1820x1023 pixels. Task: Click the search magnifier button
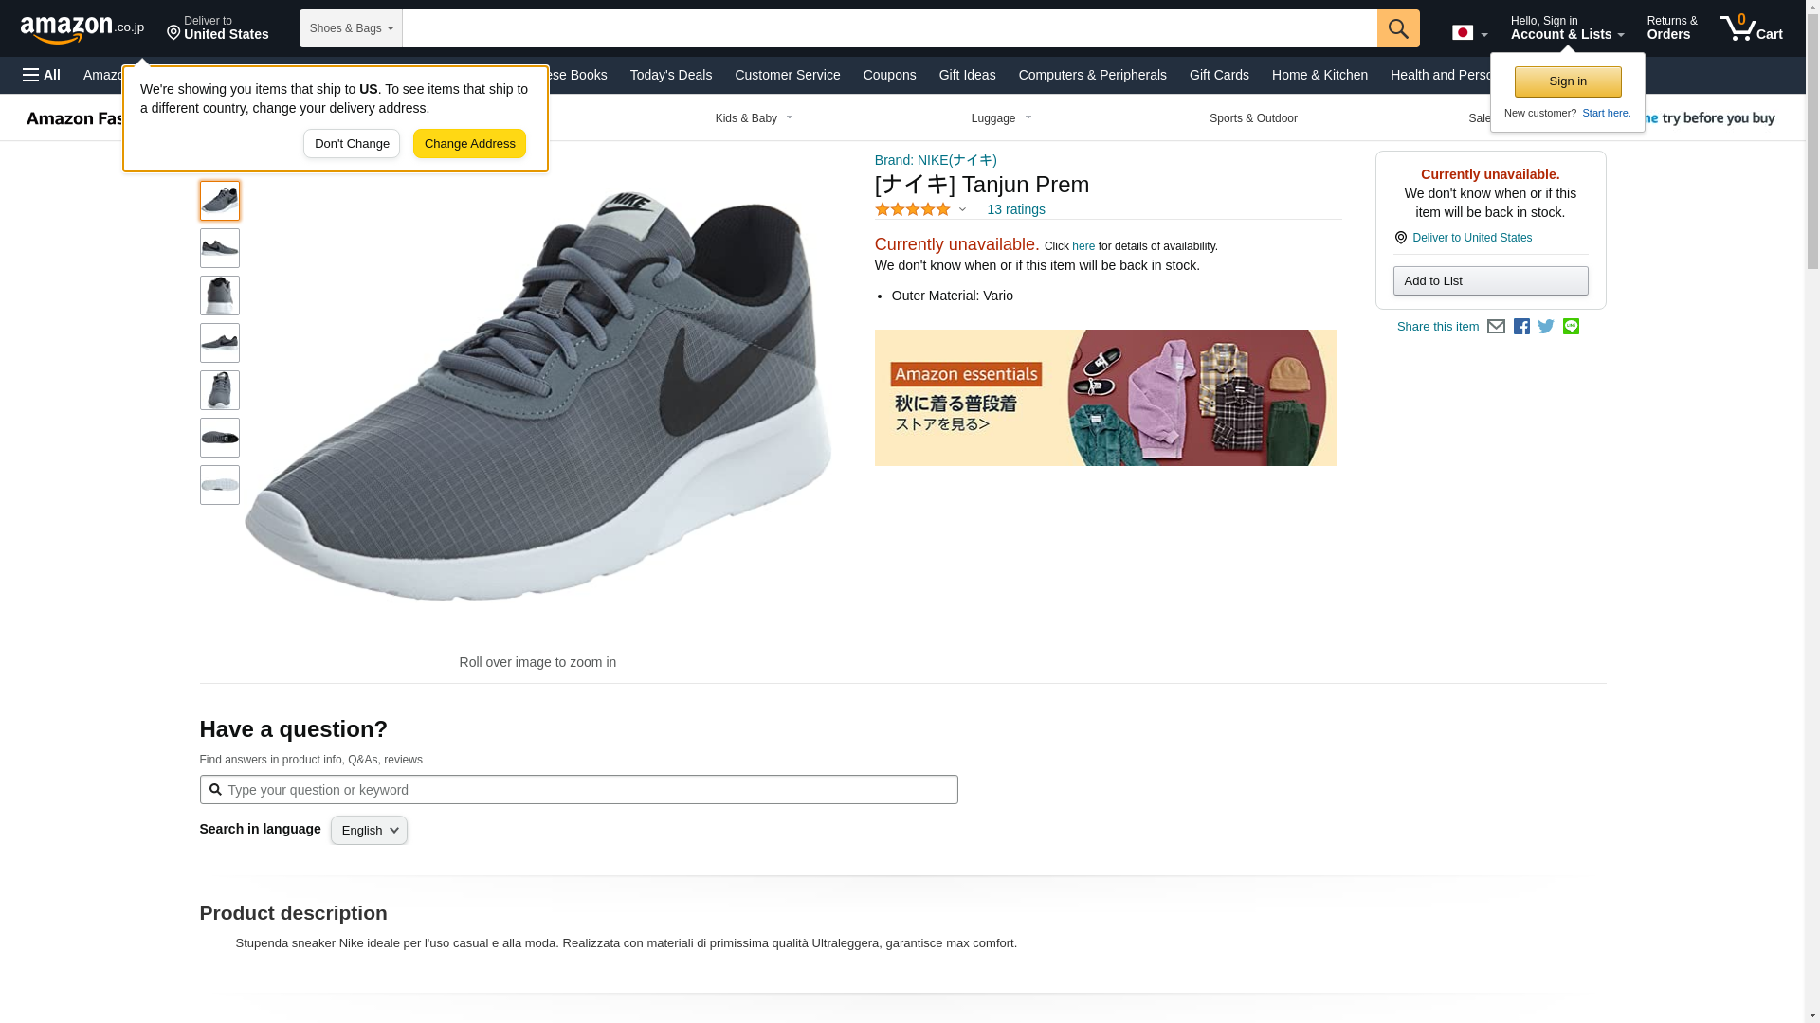pyautogui.click(x=1398, y=28)
